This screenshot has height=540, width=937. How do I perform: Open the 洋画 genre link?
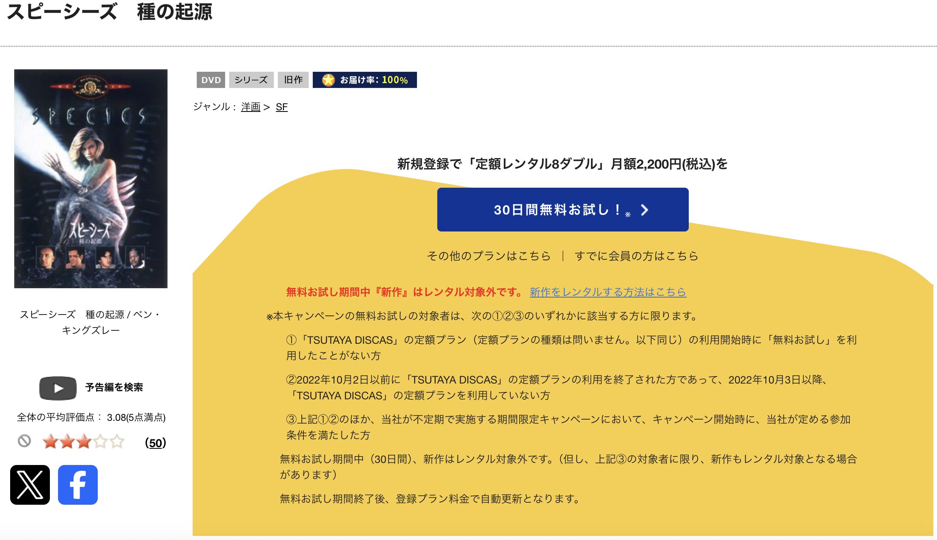point(251,107)
